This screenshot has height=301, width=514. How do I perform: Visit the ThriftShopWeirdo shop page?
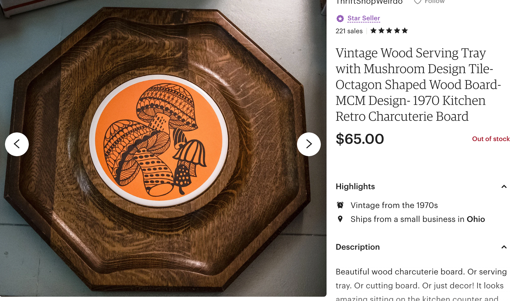click(x=369, y=2)
